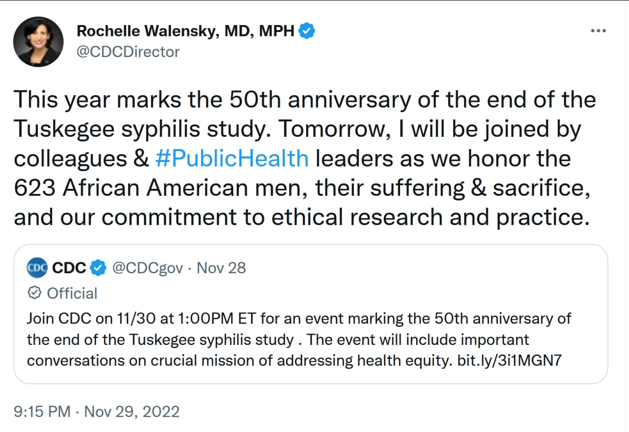629x432 pixels.
Task: Click the verified badge next to CDC
Action: 99,268
